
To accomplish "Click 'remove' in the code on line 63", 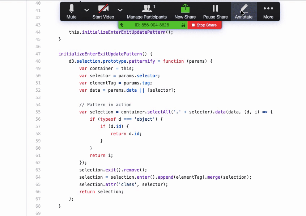I will 132,170.
